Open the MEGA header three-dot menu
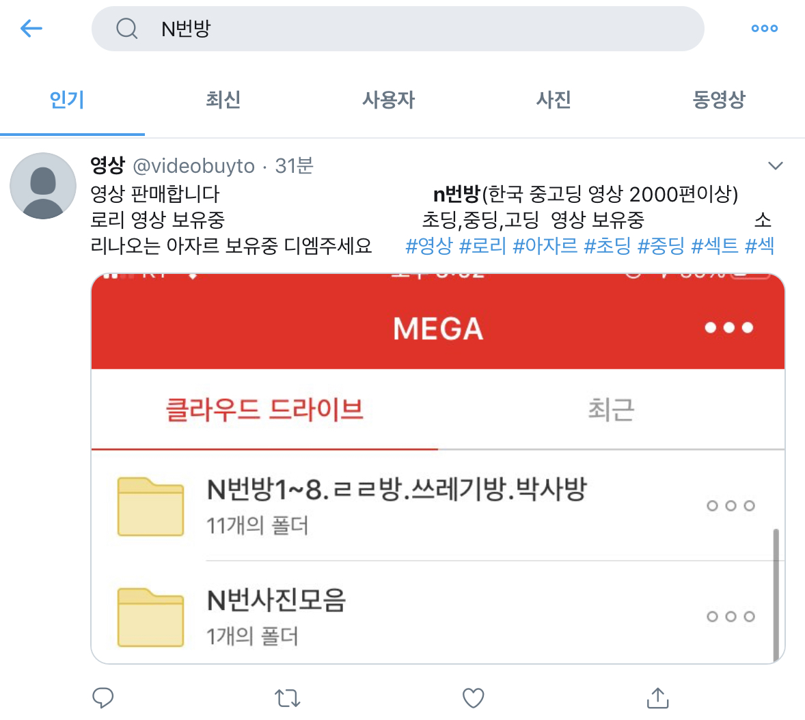 click(729, 327)
